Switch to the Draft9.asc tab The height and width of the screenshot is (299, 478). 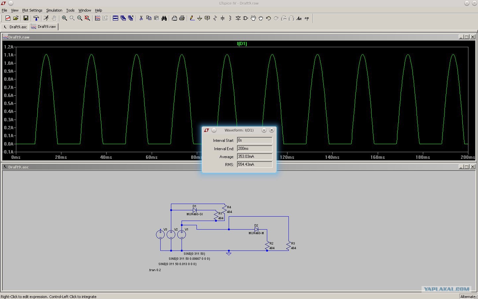click(x=15, y=27)
